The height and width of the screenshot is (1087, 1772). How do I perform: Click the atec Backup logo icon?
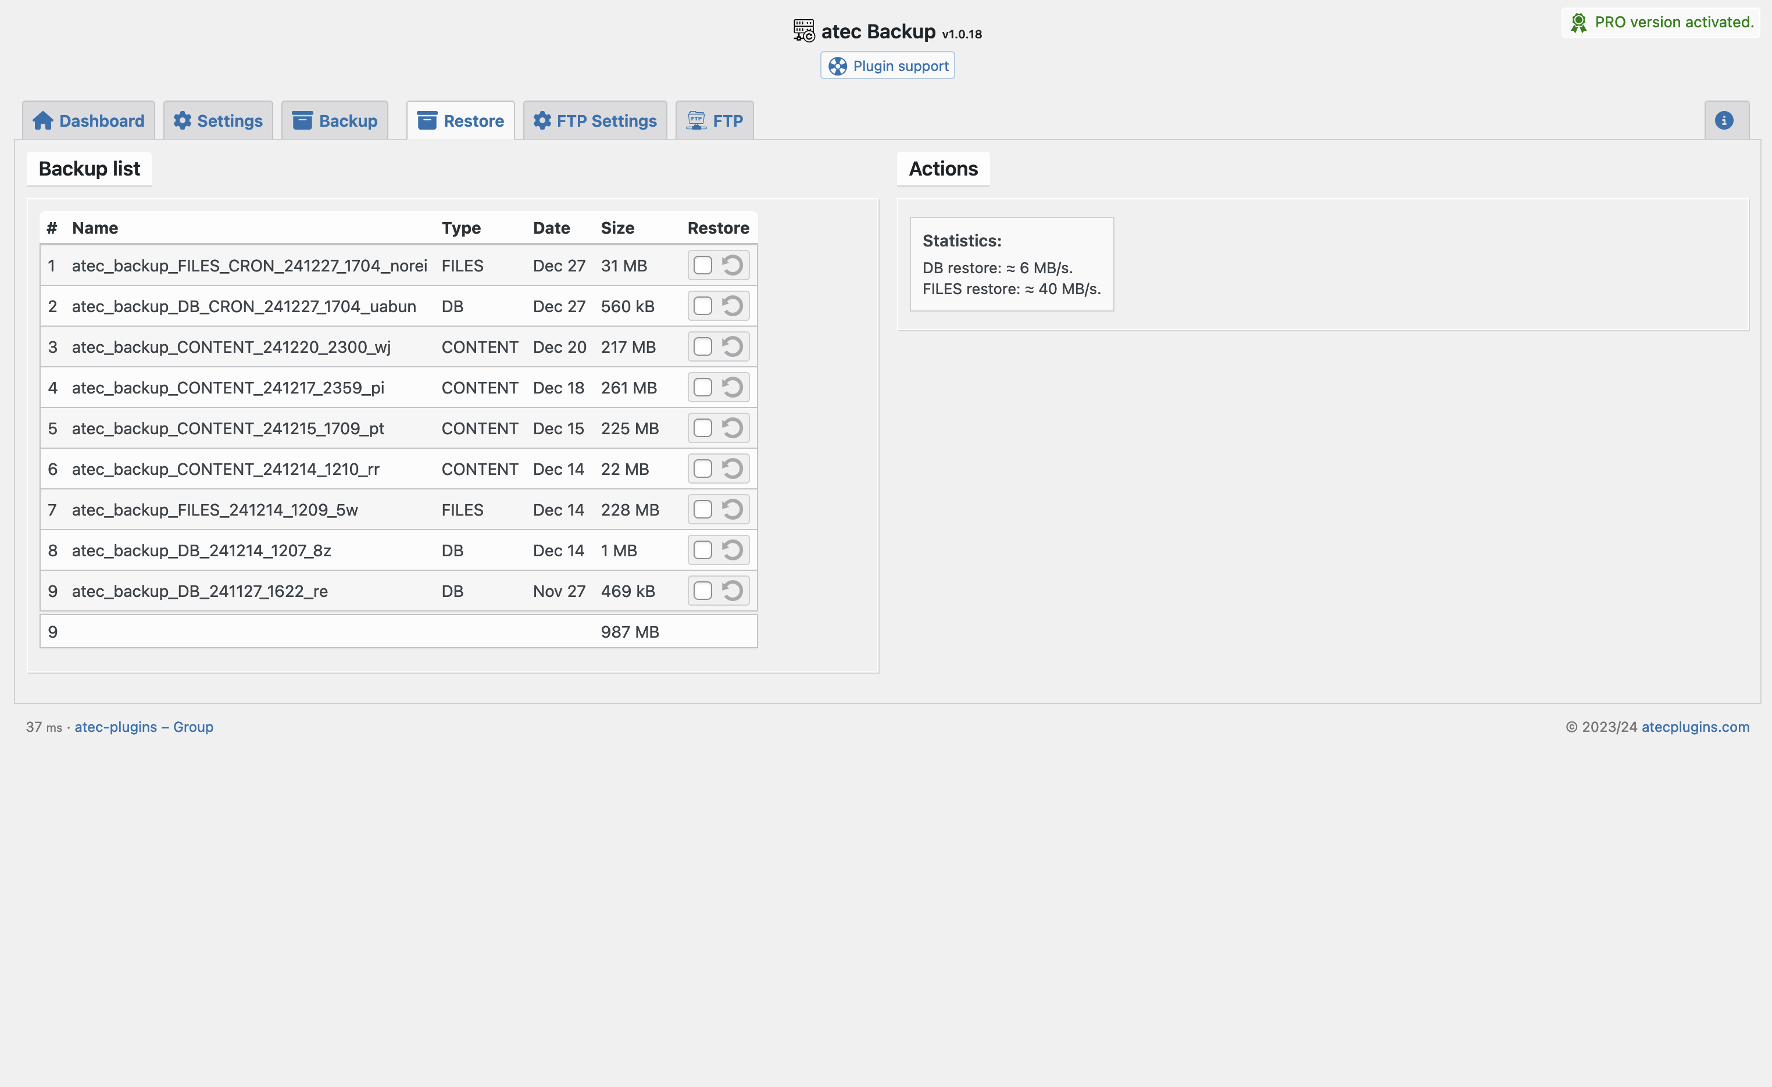[803, 31]
